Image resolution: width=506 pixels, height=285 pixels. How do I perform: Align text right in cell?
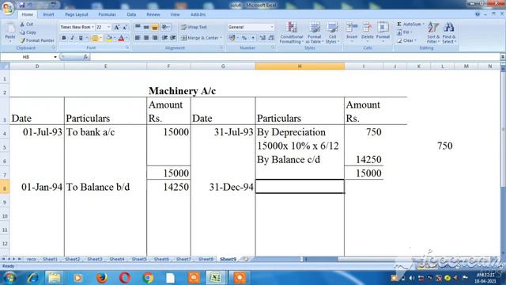click(x=155, y=38)
